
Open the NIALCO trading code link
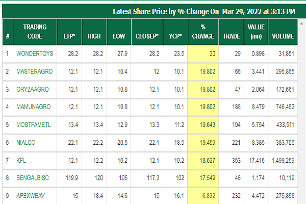(x=26, y=142)
